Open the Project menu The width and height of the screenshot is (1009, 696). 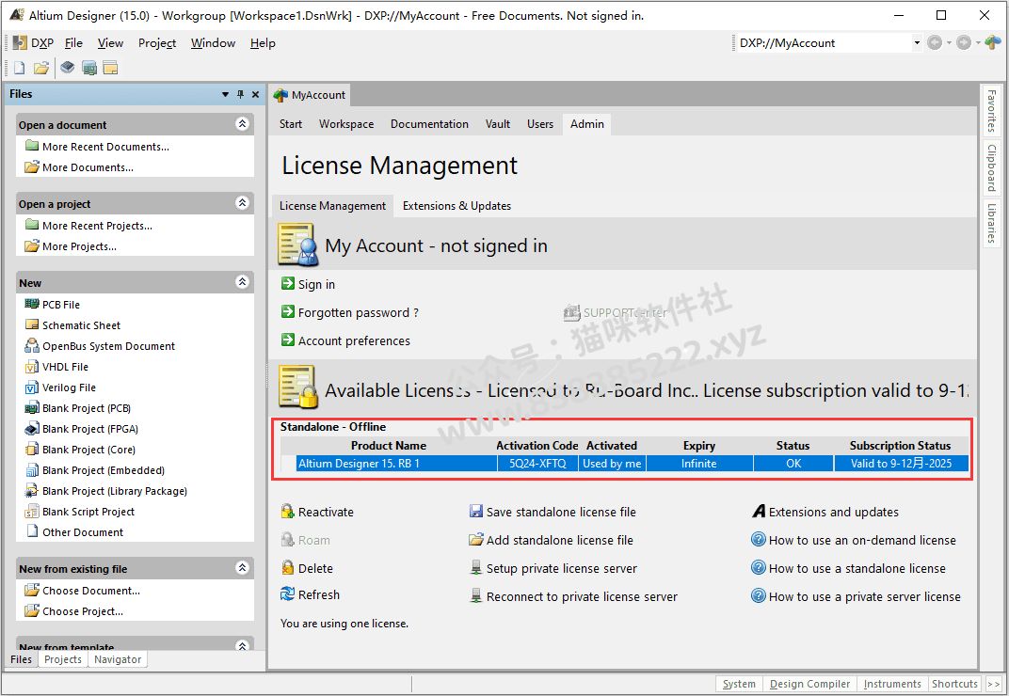(x=157, y=43)
